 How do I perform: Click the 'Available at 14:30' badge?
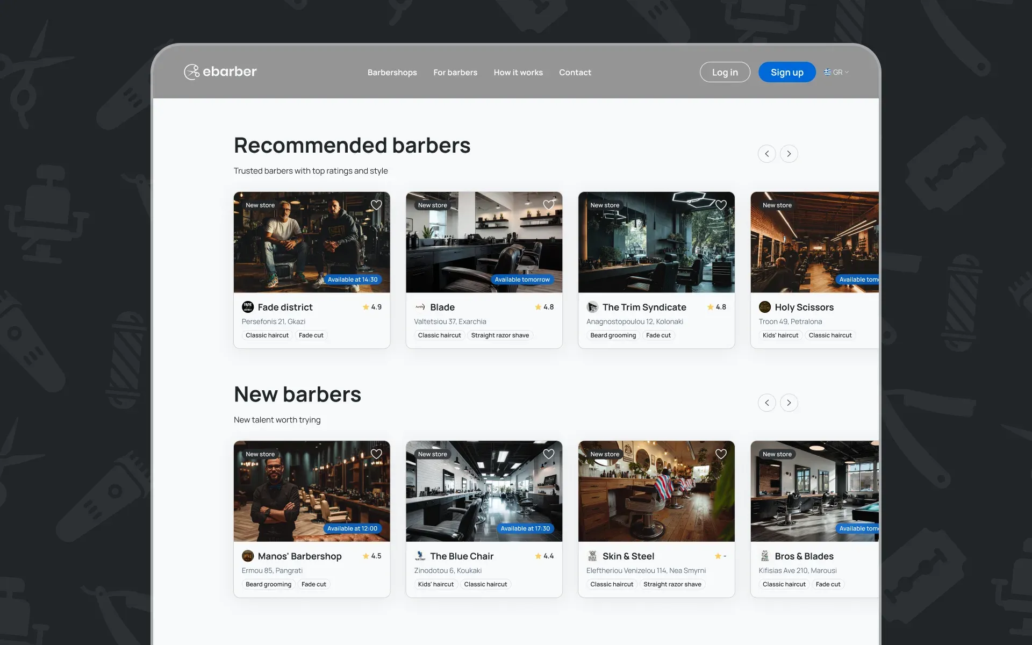click(x=353, y=279)
